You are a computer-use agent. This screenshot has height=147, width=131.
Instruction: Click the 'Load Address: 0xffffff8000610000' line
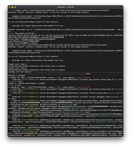[x=24, y=41]
